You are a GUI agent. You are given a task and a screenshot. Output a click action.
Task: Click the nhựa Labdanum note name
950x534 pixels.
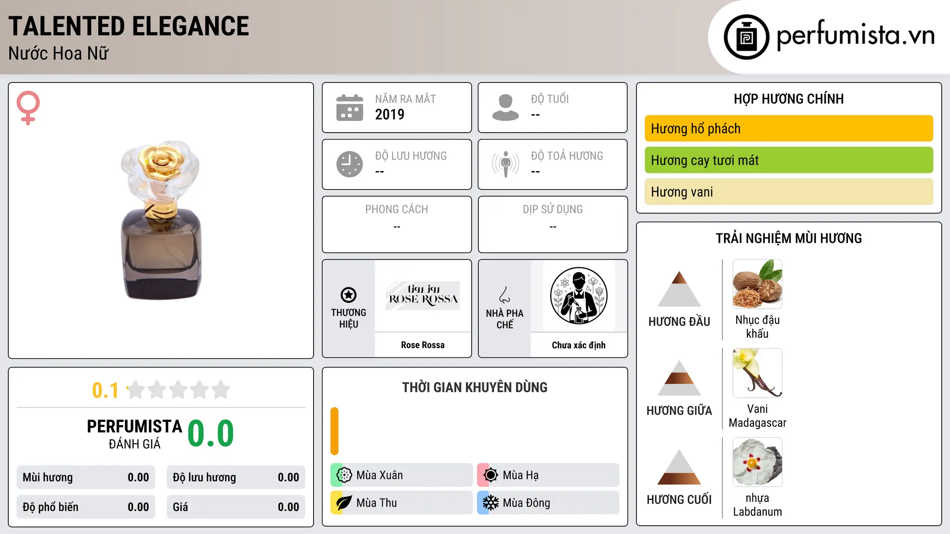click(x=757, y=505)
